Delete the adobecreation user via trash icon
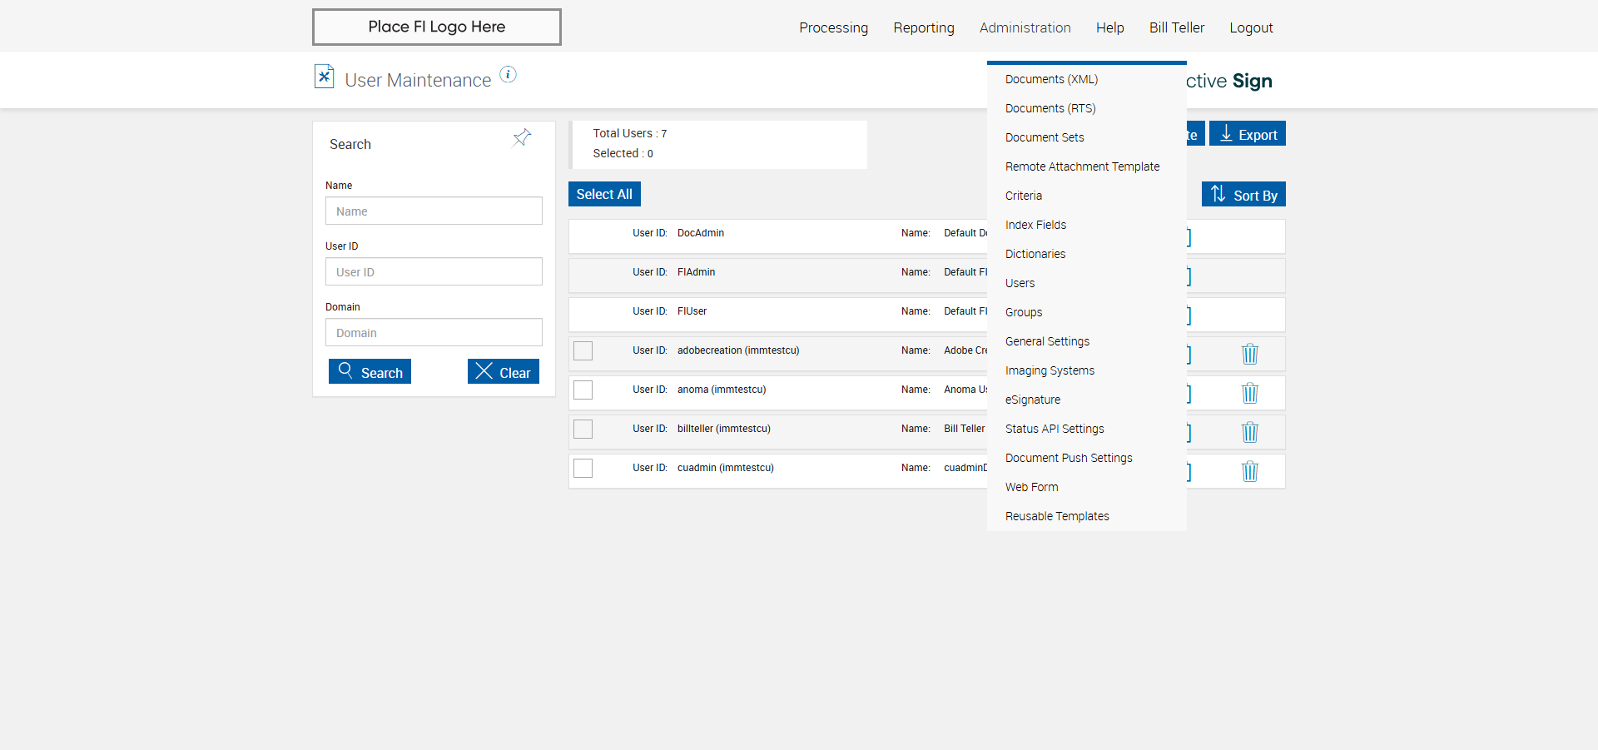This screenshot has width=1598, height=750. (x=1249, y=354)
